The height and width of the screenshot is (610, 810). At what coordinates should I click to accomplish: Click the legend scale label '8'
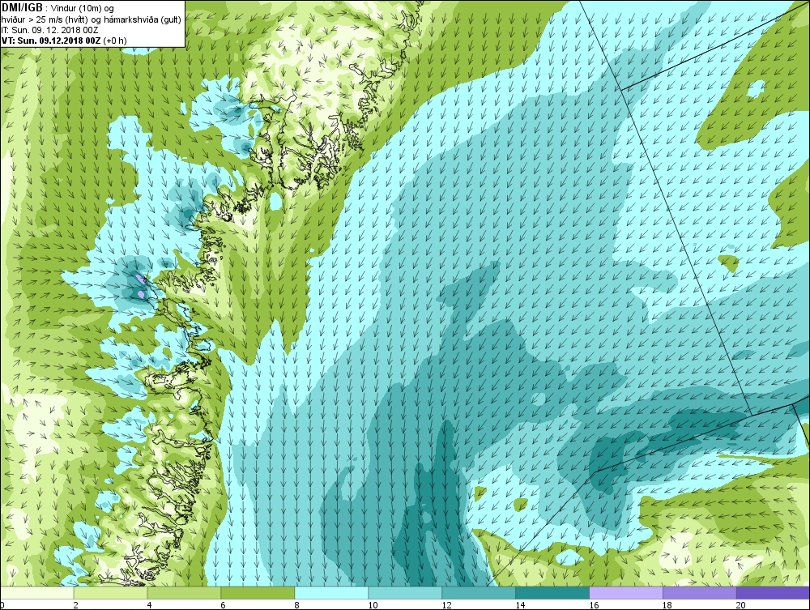[296, 605]
